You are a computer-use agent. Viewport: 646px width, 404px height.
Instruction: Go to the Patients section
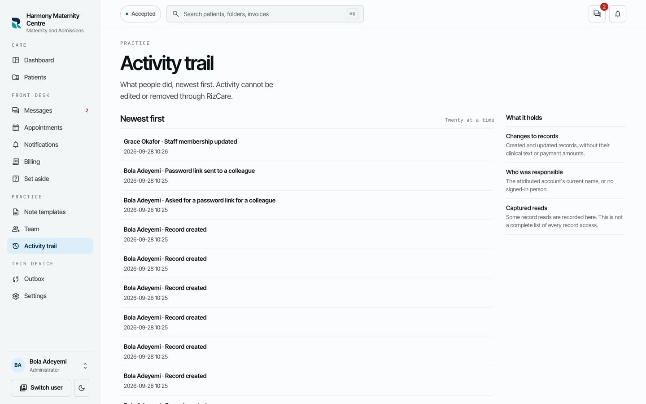tap(50, 77)
